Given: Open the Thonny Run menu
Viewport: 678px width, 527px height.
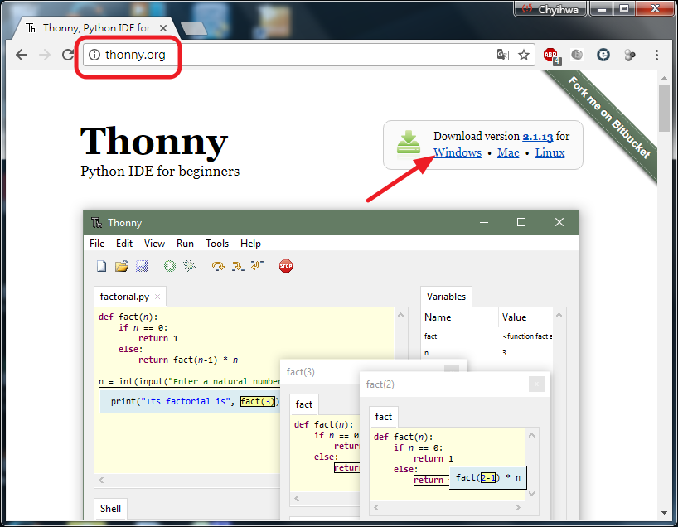Looking at the screenshot, I should coord(185,244).
